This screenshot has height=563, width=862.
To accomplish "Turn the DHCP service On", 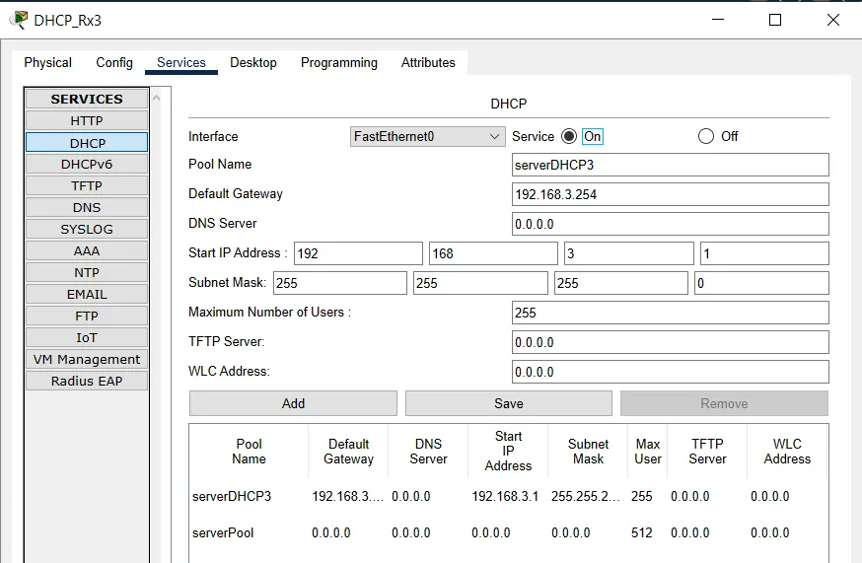I will 569,137.
